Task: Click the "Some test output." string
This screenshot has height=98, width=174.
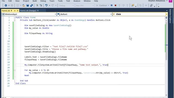Action: [x=90, y=65]
